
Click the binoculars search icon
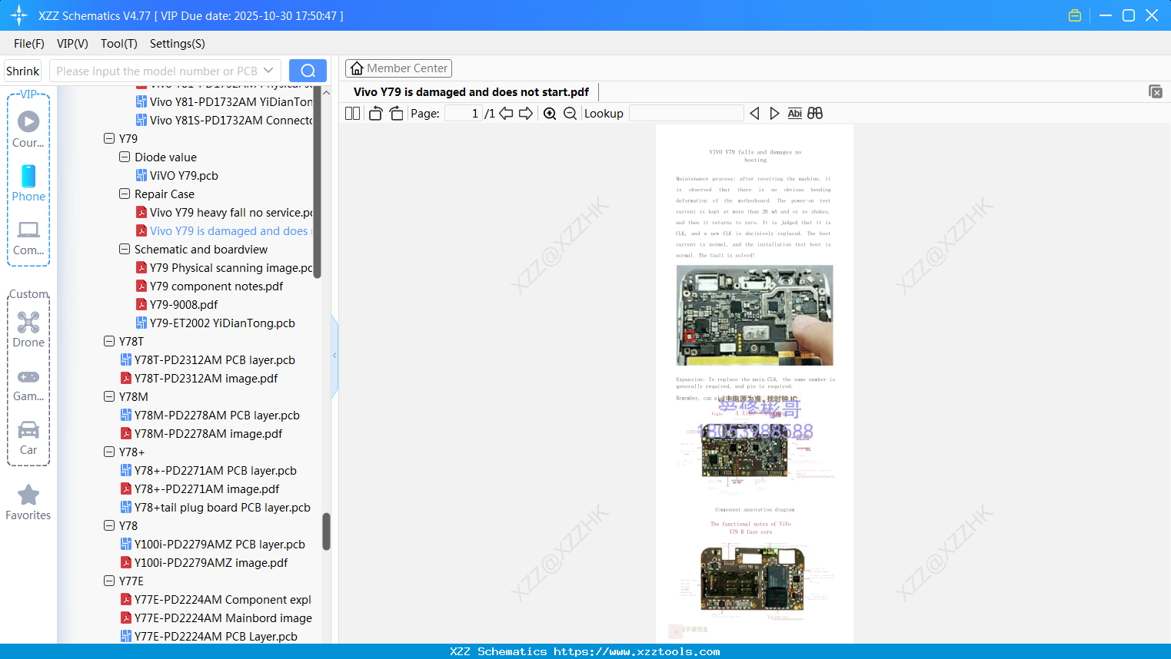[x=815, y=114]
